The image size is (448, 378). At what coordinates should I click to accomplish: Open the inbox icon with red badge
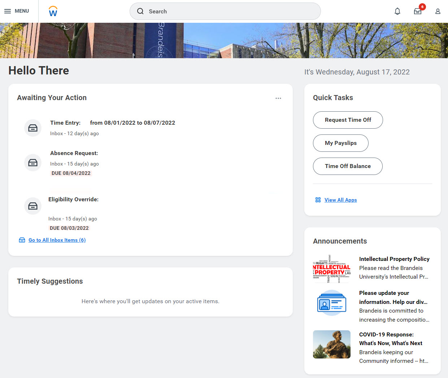point(418,11)
